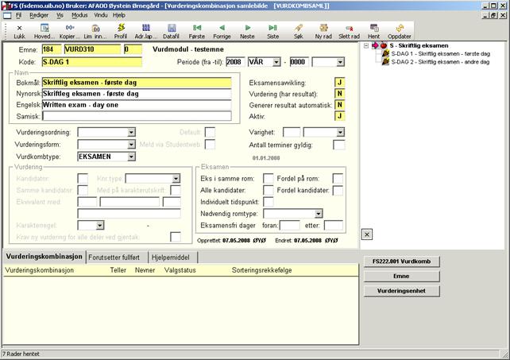Check the Eks i samme rom box

pos(268,178)
